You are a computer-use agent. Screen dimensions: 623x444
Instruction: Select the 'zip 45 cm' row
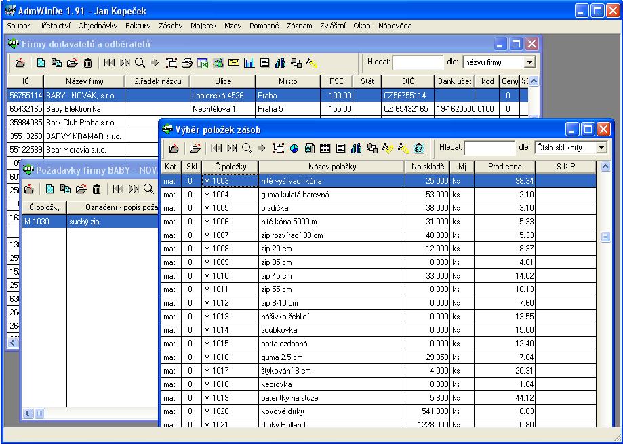pyautogui.click(x=331, y=276)
